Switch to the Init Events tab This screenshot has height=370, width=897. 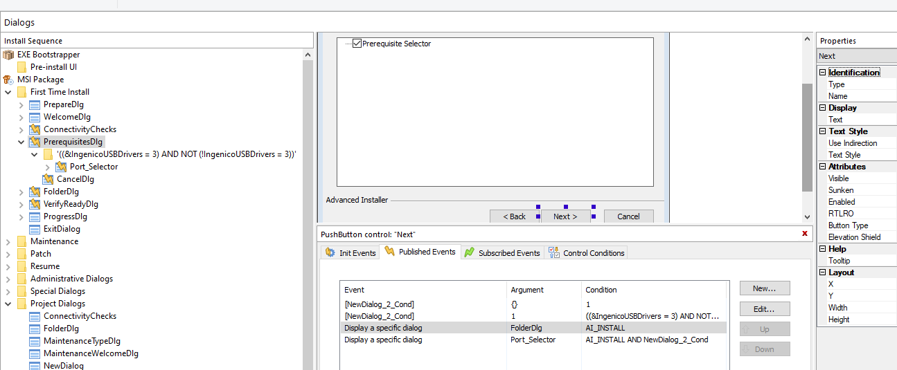point(350,253)
